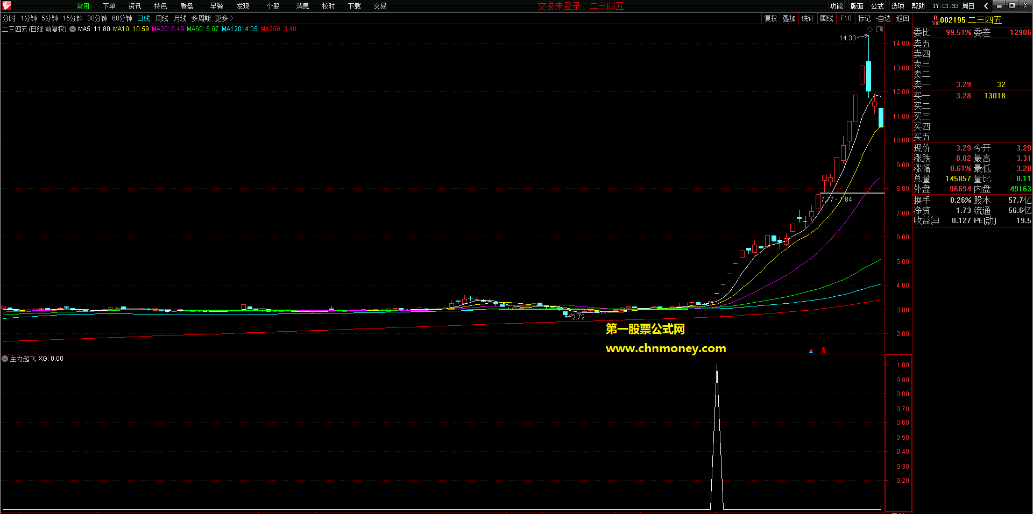
Task: Switch to 30分钟 period
Action: [x=97, y=18]
